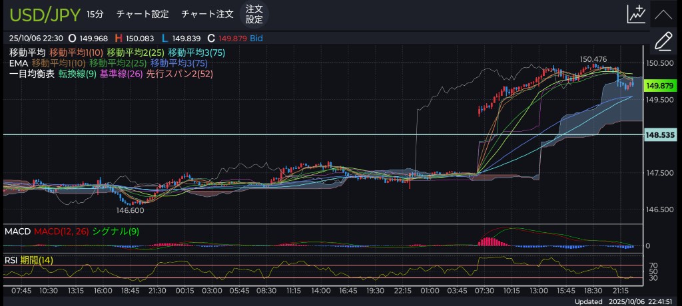The height and width of the screenshot is (306, 682).
Task: Tap the 146.600 low price marker
Action: click(x=130, y=210)
